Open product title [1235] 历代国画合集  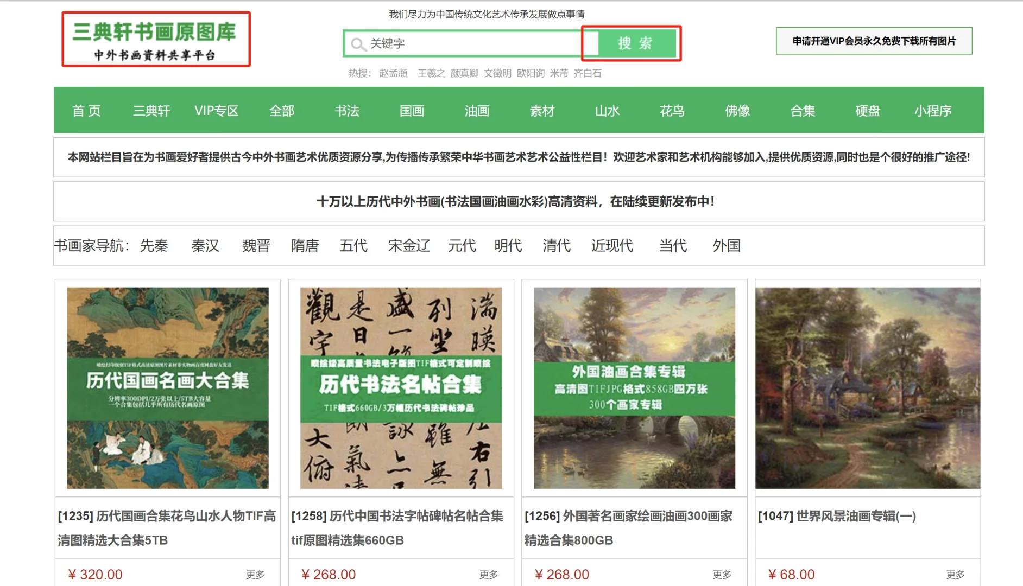click(167, 528)
